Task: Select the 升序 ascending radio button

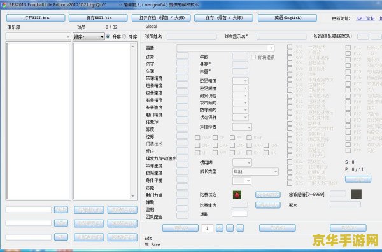Action: (108, 36)
